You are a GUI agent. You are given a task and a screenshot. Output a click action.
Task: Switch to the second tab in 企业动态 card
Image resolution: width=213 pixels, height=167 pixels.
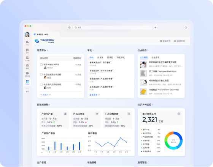(156, 57)
